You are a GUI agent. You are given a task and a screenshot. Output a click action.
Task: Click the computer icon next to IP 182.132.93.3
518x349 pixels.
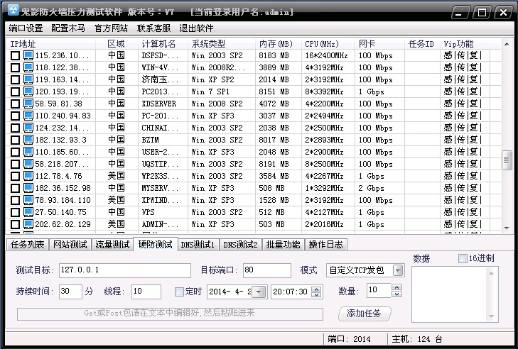click(x=28, y=140)
